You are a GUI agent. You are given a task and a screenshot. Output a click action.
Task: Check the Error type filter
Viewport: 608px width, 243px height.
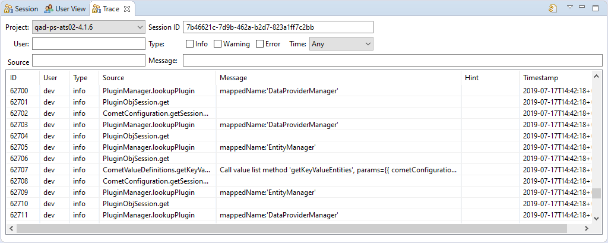pos(260,44)
